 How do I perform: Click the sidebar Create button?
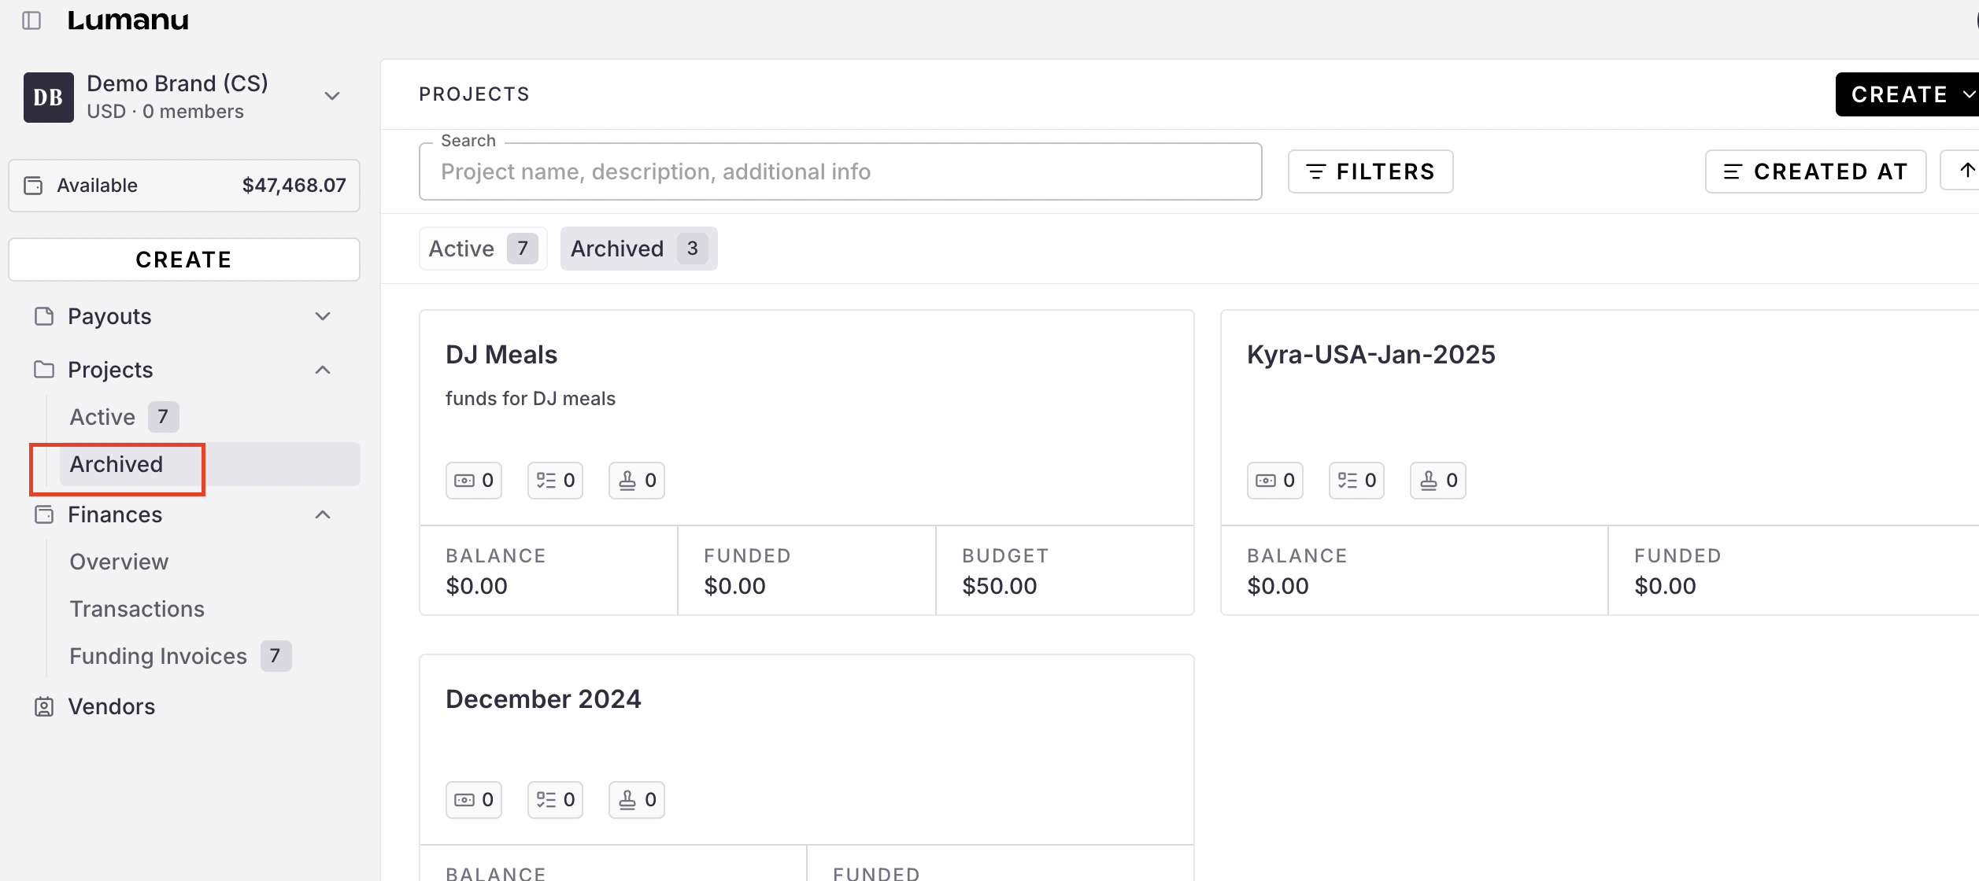183,260
